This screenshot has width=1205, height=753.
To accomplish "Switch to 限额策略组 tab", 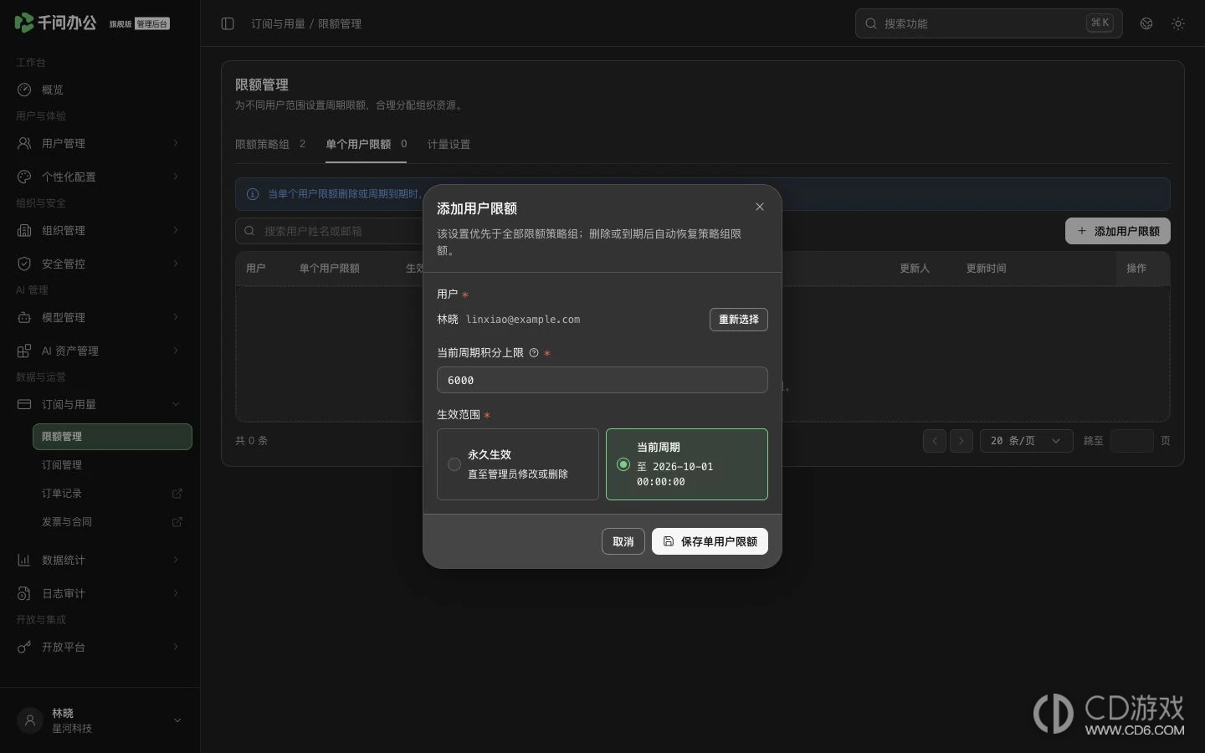I will pyautogui.click(x=270, y=144).
